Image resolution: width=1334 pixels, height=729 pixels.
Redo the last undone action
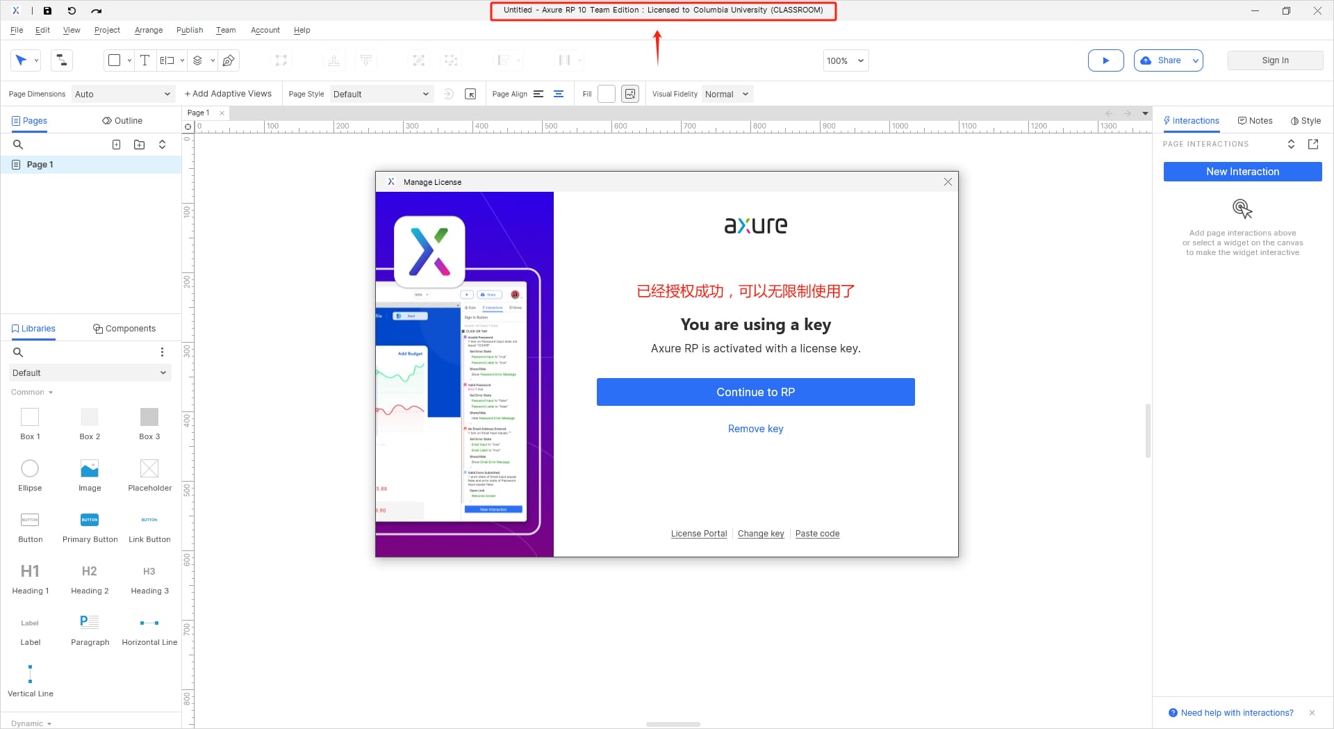97,10
